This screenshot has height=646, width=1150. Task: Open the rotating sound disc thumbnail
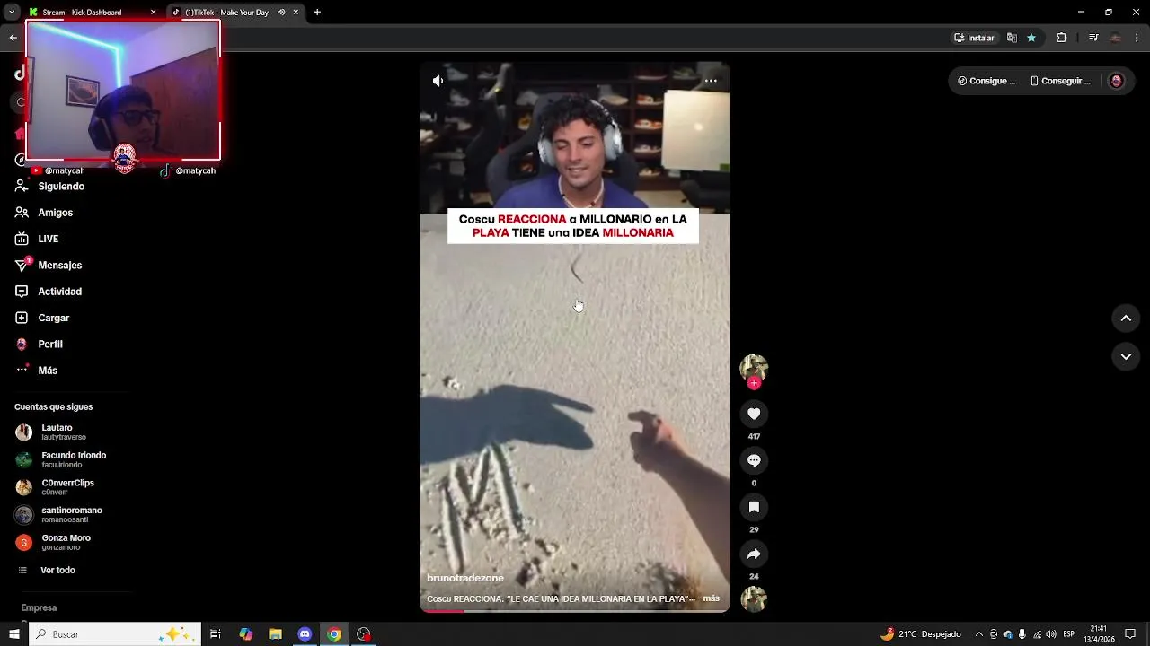tap(754, 598)
